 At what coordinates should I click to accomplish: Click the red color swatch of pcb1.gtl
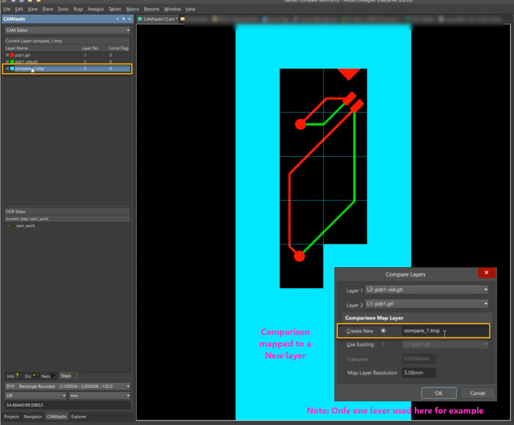(x=12, y=55)
